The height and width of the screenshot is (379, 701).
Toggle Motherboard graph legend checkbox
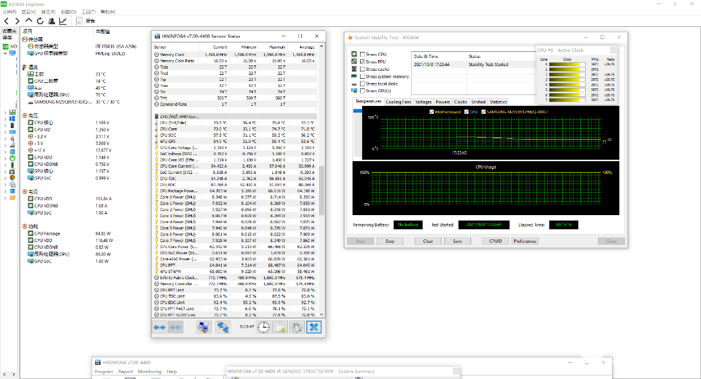pyautogui.click(x=431, y=112)
